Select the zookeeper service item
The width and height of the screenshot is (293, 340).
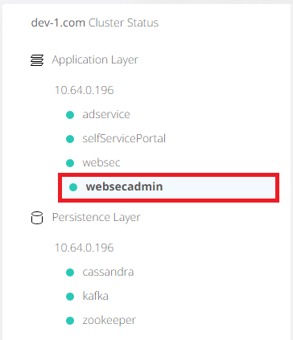click(109, 321)
